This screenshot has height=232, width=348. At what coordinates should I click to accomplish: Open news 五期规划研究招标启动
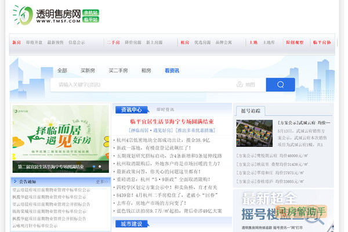(x=169, y=156)
